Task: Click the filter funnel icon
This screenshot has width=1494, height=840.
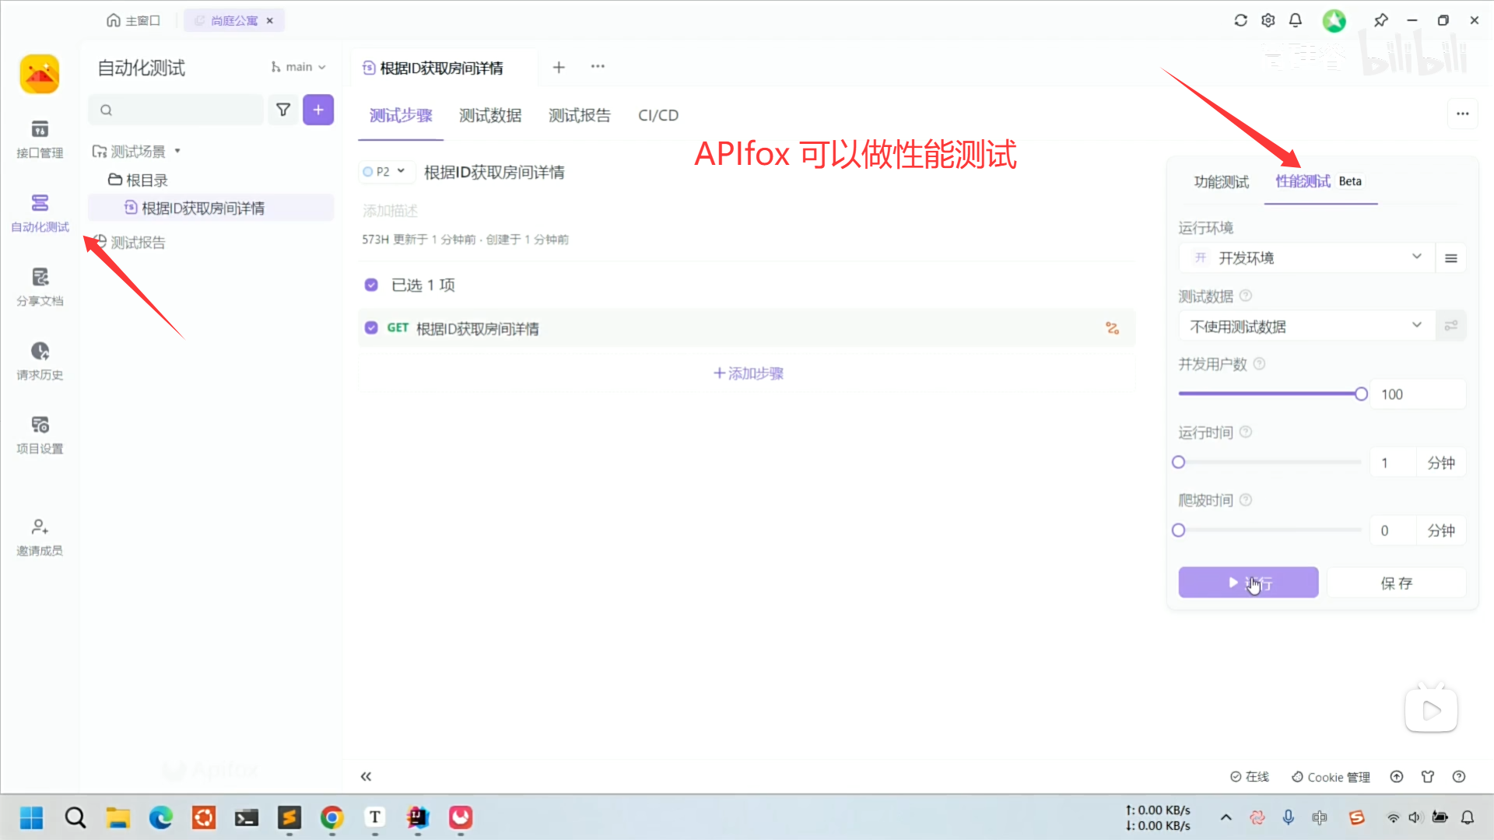Action: (283, 110)
